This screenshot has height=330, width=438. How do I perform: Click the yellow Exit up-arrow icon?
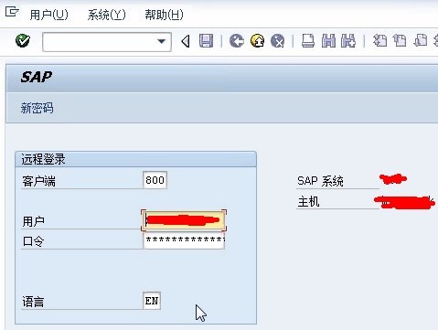point(257,41)
